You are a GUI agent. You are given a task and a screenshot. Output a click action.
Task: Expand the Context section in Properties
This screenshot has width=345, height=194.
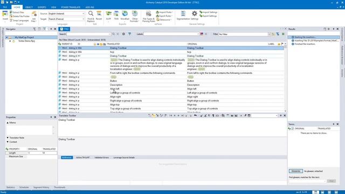pyautogui.click(x=8, y=142)
